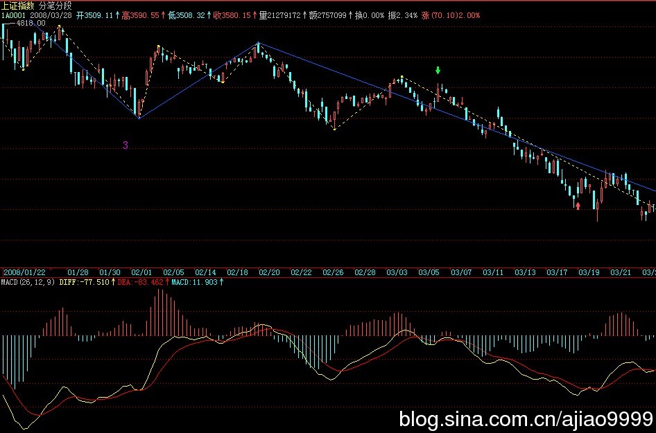Click the 03/19 date on the time axis
The width and height of the screenshot is (656, 433).
click(589, 273)
